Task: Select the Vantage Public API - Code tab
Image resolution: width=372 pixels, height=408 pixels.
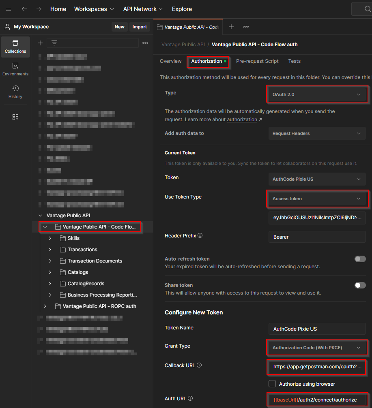Action: (x=188, y=27)
